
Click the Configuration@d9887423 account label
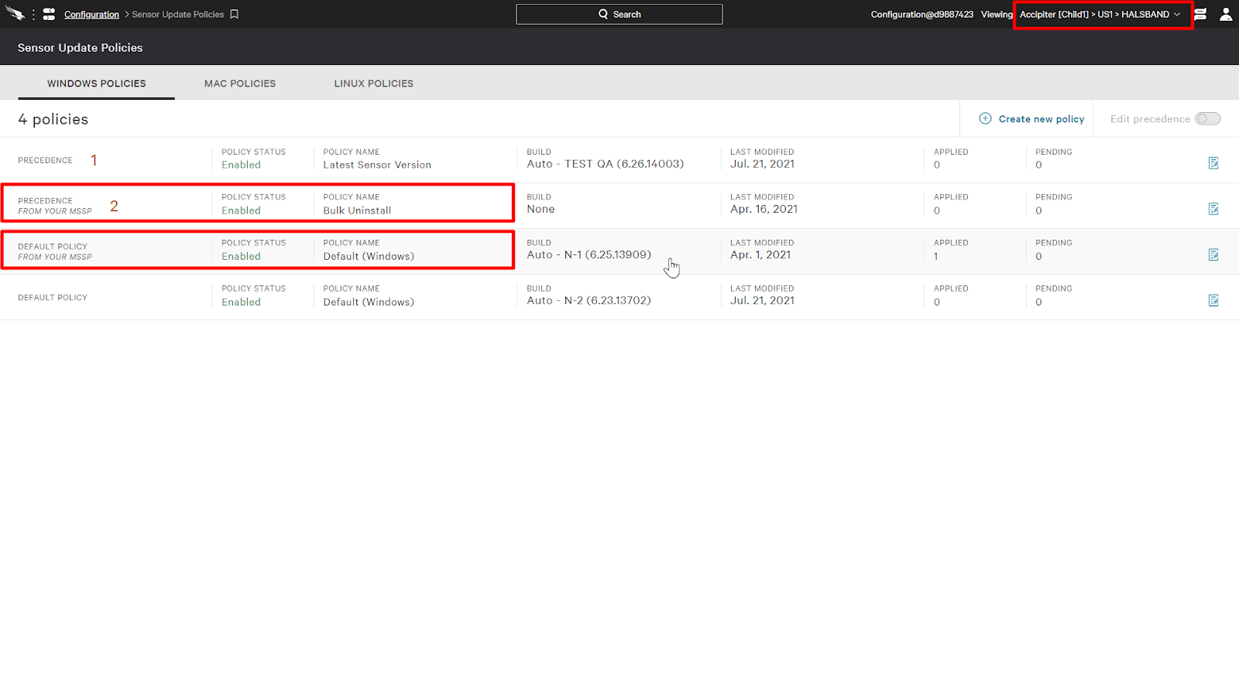922,15
